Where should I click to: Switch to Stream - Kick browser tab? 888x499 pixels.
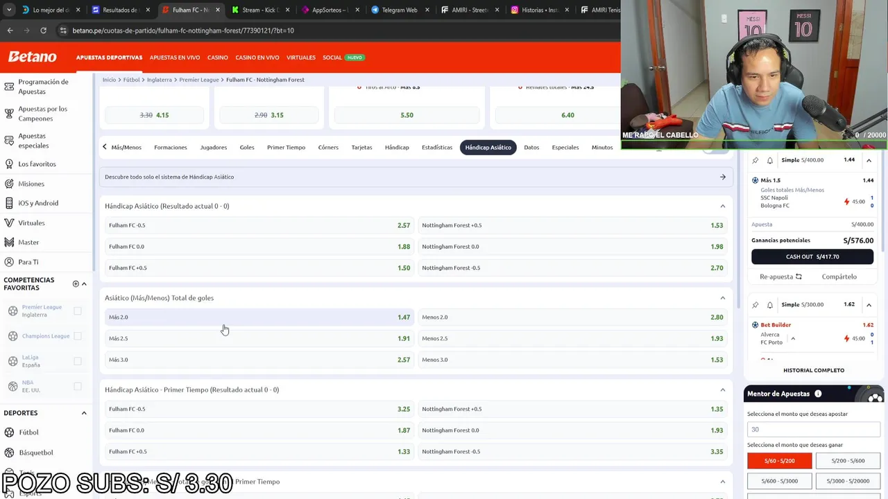click(x=259, y=10)
